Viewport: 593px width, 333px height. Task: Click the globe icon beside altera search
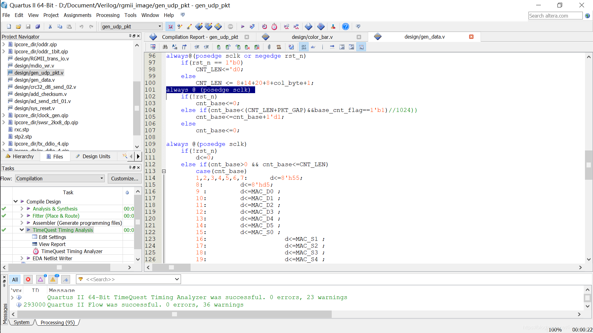click(587, 16)
